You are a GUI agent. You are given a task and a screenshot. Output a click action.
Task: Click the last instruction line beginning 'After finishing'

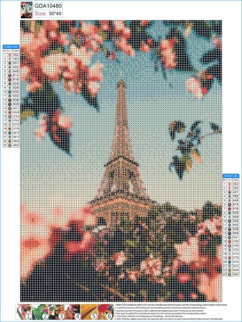tap(169, 319)
